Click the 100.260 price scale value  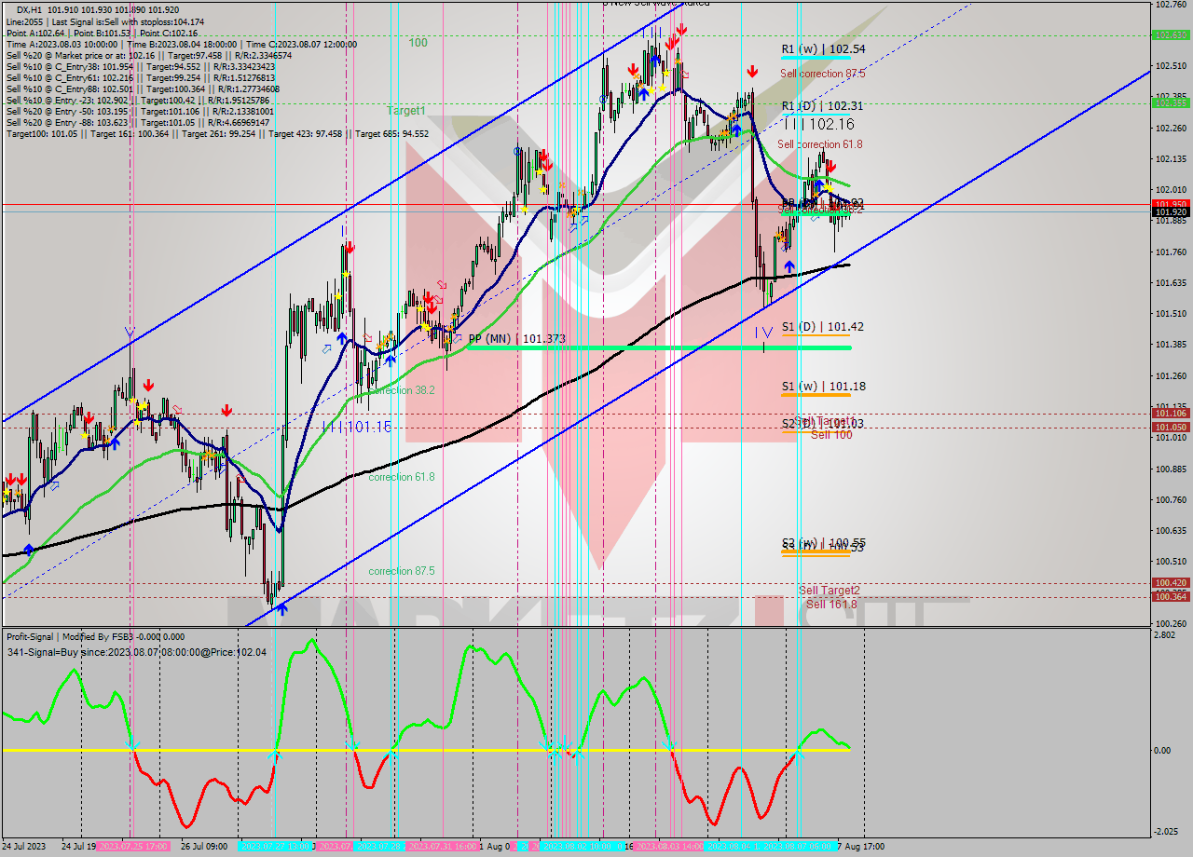[1171, 623]
